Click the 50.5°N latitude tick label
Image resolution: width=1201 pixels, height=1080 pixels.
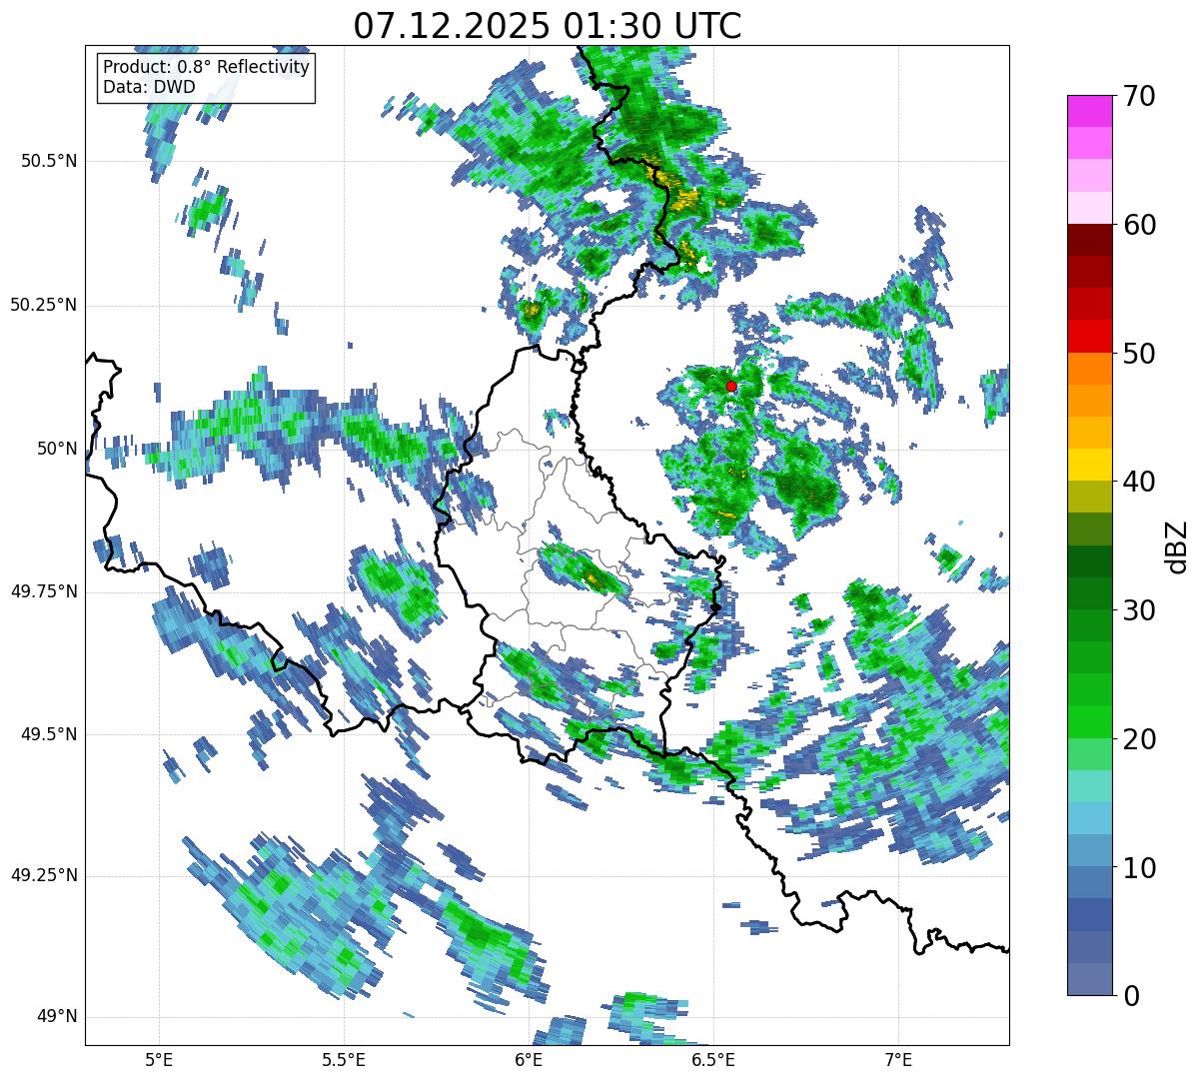pyautogui.click(x=50, y=161)
